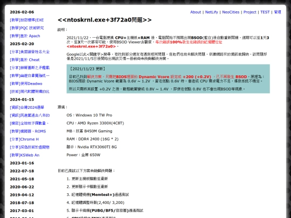Expand the 2023-01-16 date group
Viewport: 291px width, 218px height.
(22, 163)
